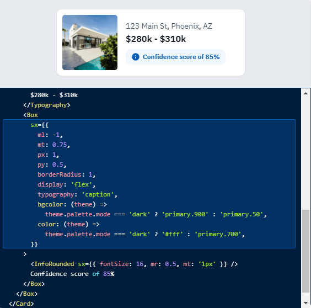The image size is (311, 308).
Task: Place cursor on the borderRadius: 1 line
Action: point(66,174)
